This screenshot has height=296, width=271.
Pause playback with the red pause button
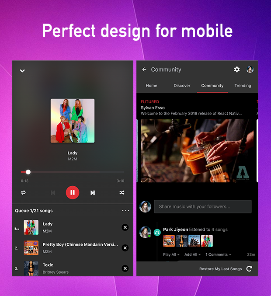pos(73,192)
